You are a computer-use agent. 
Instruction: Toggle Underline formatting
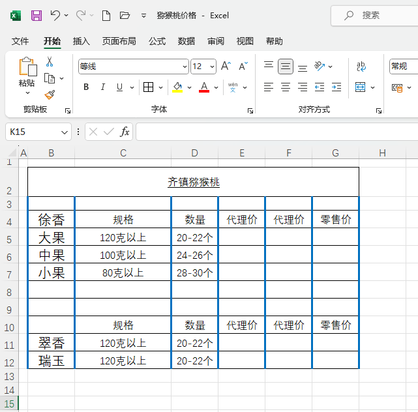click(119, 87)
